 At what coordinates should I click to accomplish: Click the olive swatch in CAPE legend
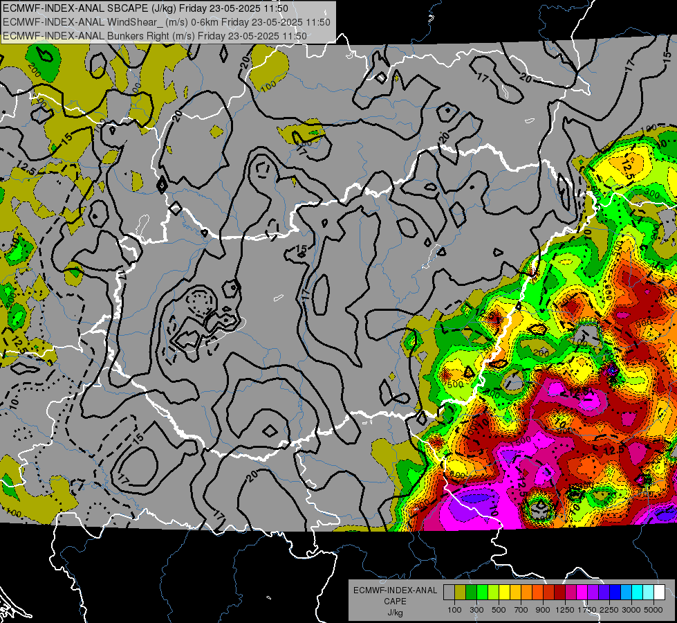[460, 593]
